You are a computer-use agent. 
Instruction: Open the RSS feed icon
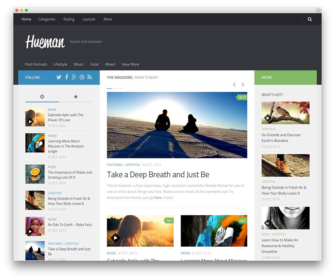click(89, 77)
